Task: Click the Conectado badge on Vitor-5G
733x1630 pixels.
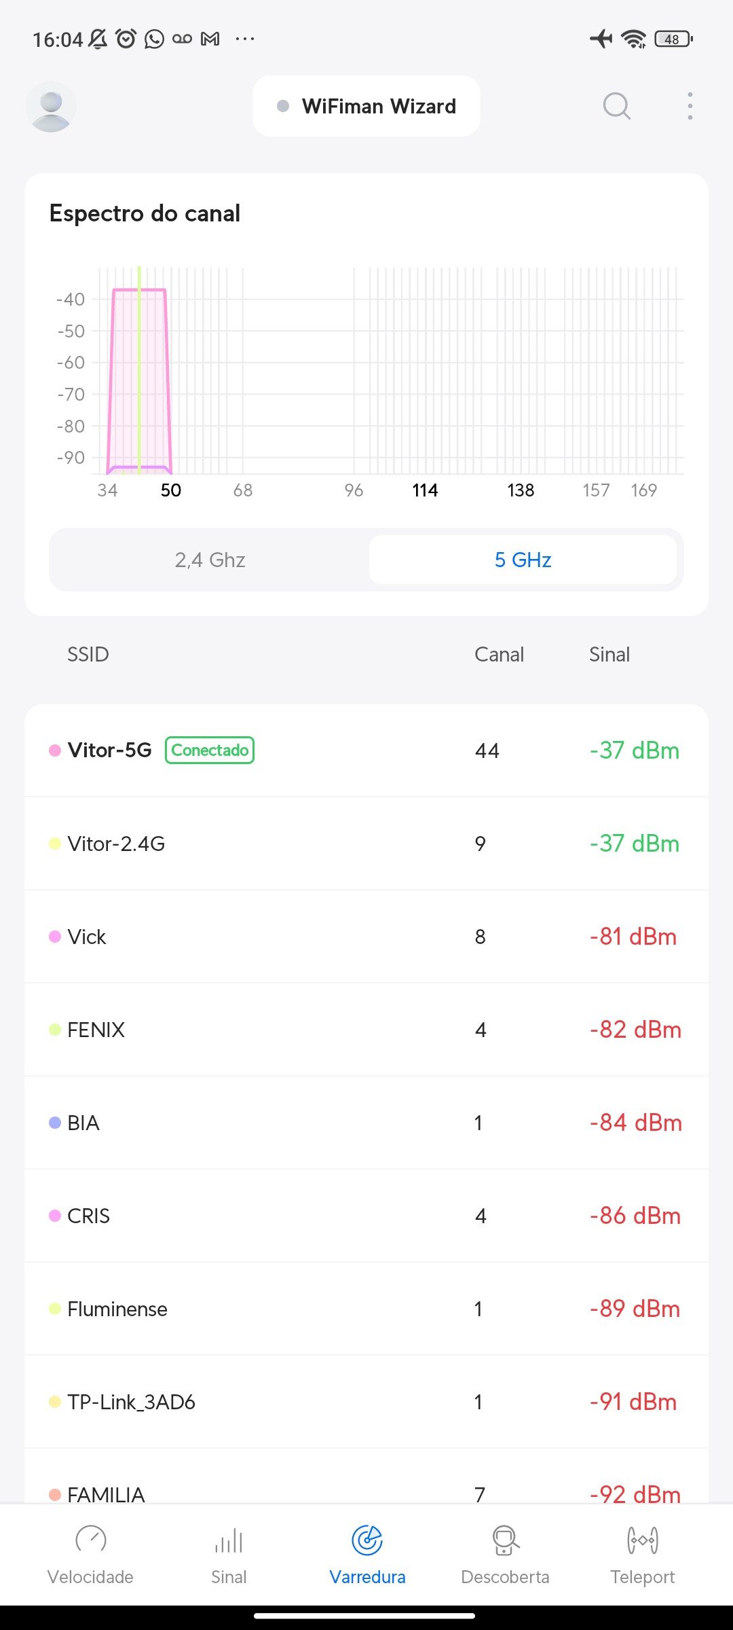Action: click(x=210, y=750)
